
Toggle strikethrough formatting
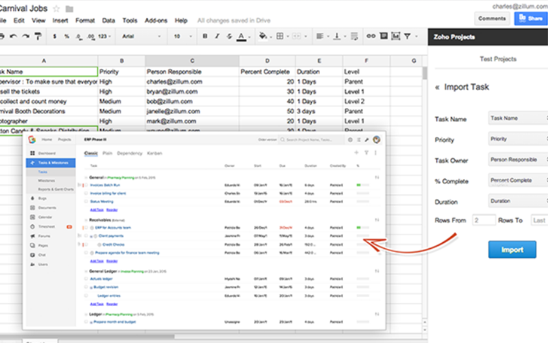pos(229,36)
